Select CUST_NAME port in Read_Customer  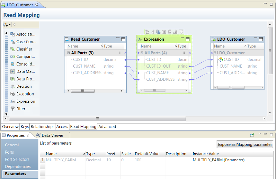pos(84,66)
